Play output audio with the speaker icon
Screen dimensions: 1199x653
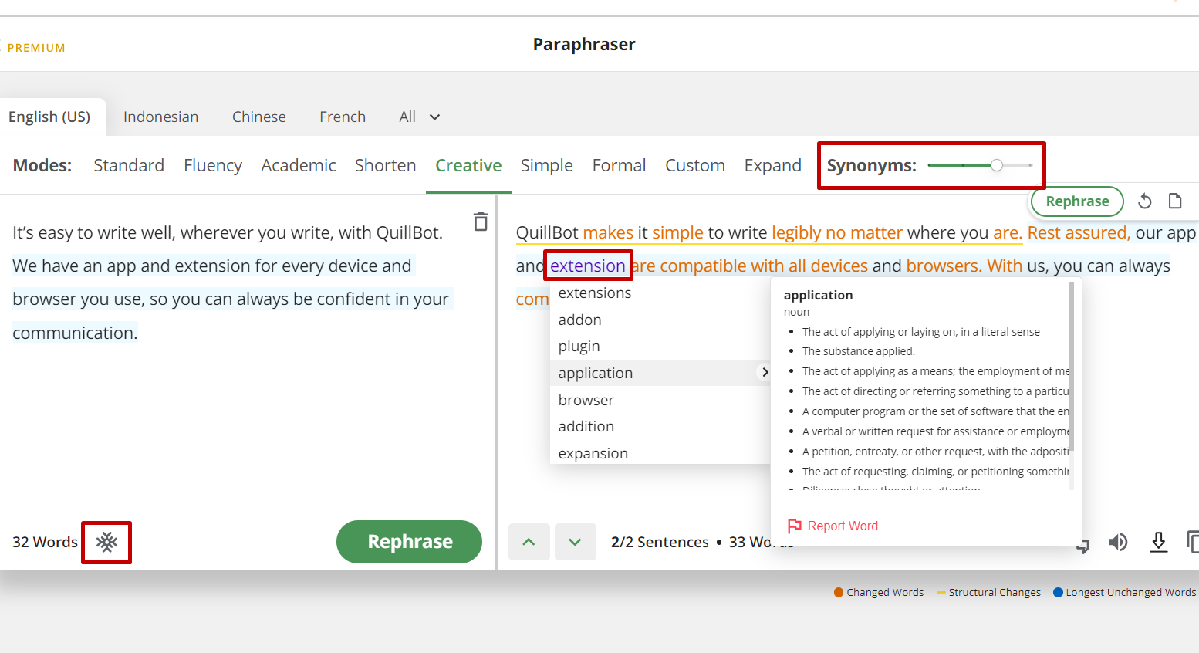click(1117, 542)
